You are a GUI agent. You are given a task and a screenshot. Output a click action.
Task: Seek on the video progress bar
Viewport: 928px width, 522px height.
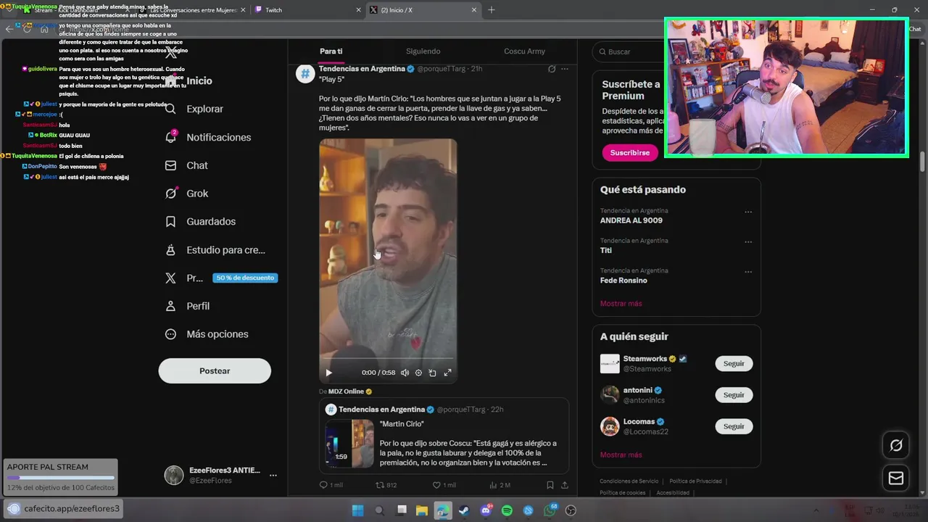point(388,358)
